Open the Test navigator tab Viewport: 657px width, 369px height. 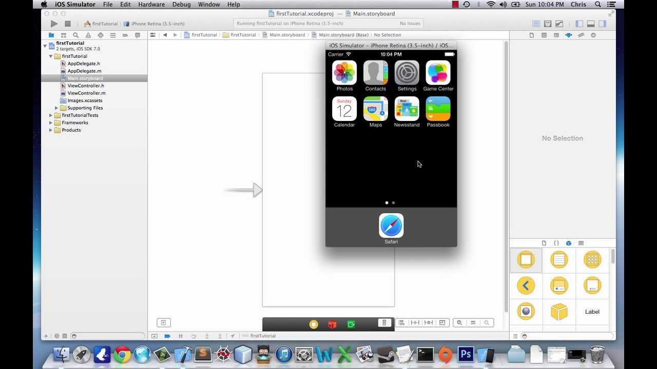101,35
